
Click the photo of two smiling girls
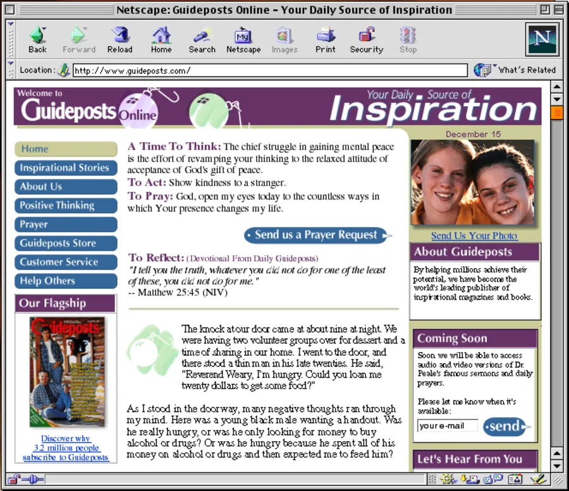pos(472,183)
